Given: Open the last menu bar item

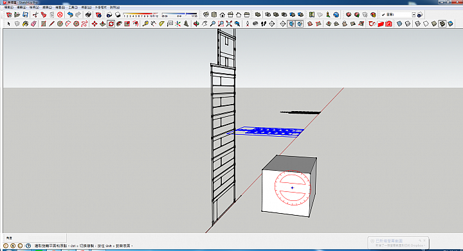Looking at the screenshot, I should [x=114, y=7].
